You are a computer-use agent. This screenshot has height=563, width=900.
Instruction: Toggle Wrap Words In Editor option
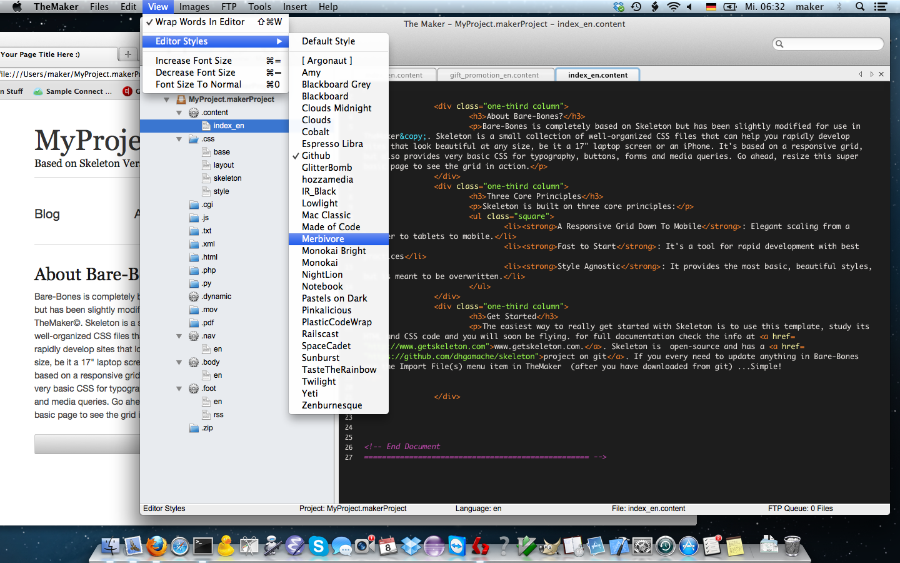click(x=200, y=22)
